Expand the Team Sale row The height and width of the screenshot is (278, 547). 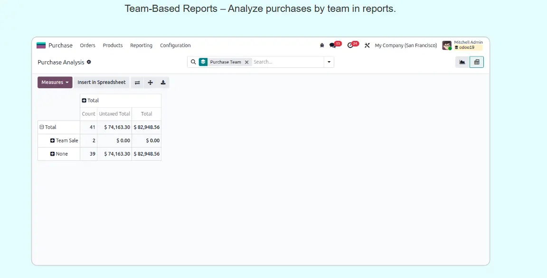click(x=53, y=140)
